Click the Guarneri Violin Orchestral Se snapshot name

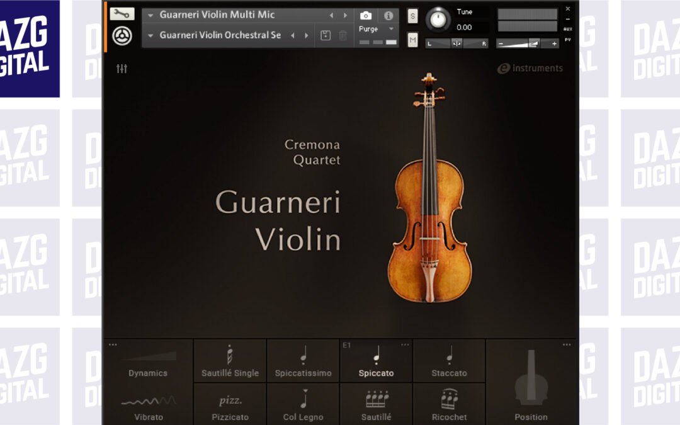coord(220,35)
